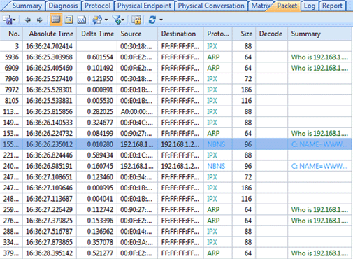
Task: Open the refresh interval dropdown arrow
Action: [161, 20]
